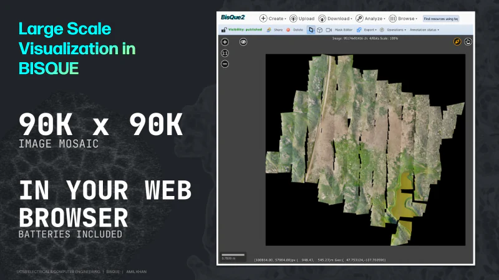Zoom out with the minus button
Viewport: 499px width, 280px height.
[225, 64]
